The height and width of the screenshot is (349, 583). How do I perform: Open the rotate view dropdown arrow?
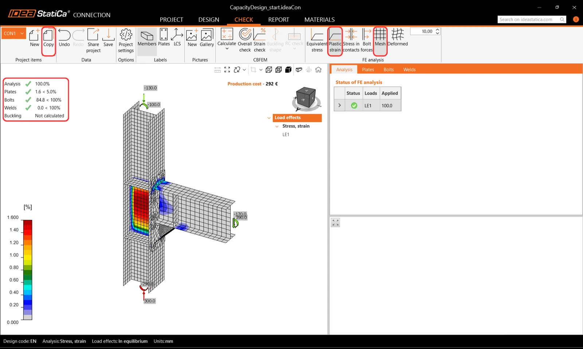pos(244,70)
